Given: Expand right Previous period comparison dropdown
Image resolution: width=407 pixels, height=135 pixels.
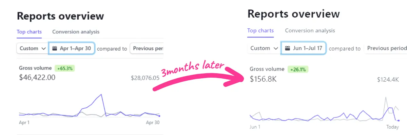Looking at the screenshot, I should 386,48.
